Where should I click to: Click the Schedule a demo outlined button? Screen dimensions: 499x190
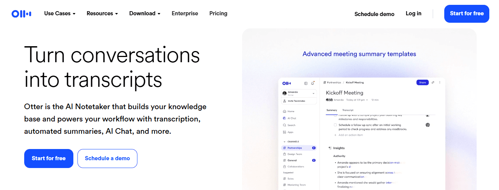[x=107, y=158]
